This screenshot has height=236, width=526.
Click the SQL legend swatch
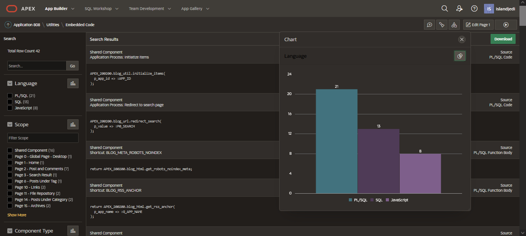372,200
